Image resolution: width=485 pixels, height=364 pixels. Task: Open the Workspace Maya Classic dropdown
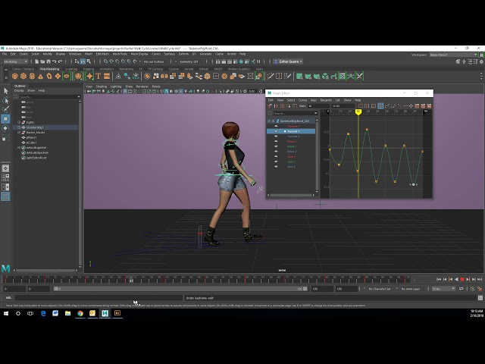pos(453,55)
